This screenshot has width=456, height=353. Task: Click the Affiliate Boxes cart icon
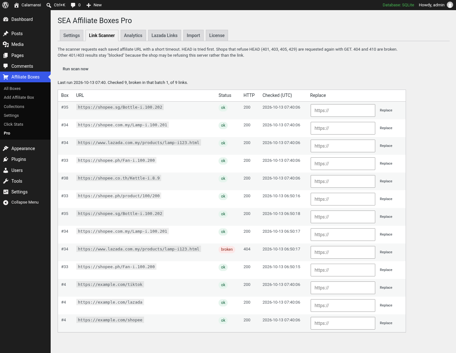coord(6,77)
